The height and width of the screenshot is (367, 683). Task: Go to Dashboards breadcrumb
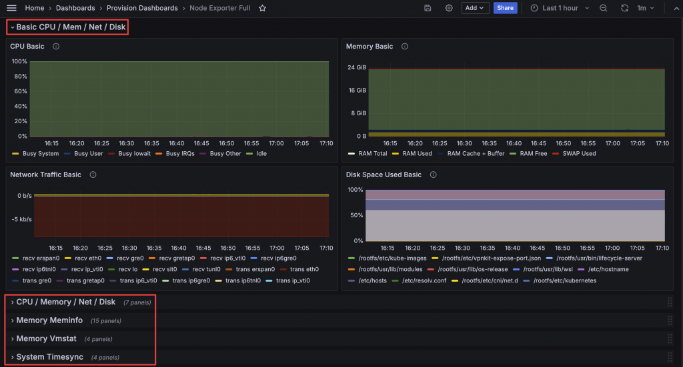pos(75,8)
